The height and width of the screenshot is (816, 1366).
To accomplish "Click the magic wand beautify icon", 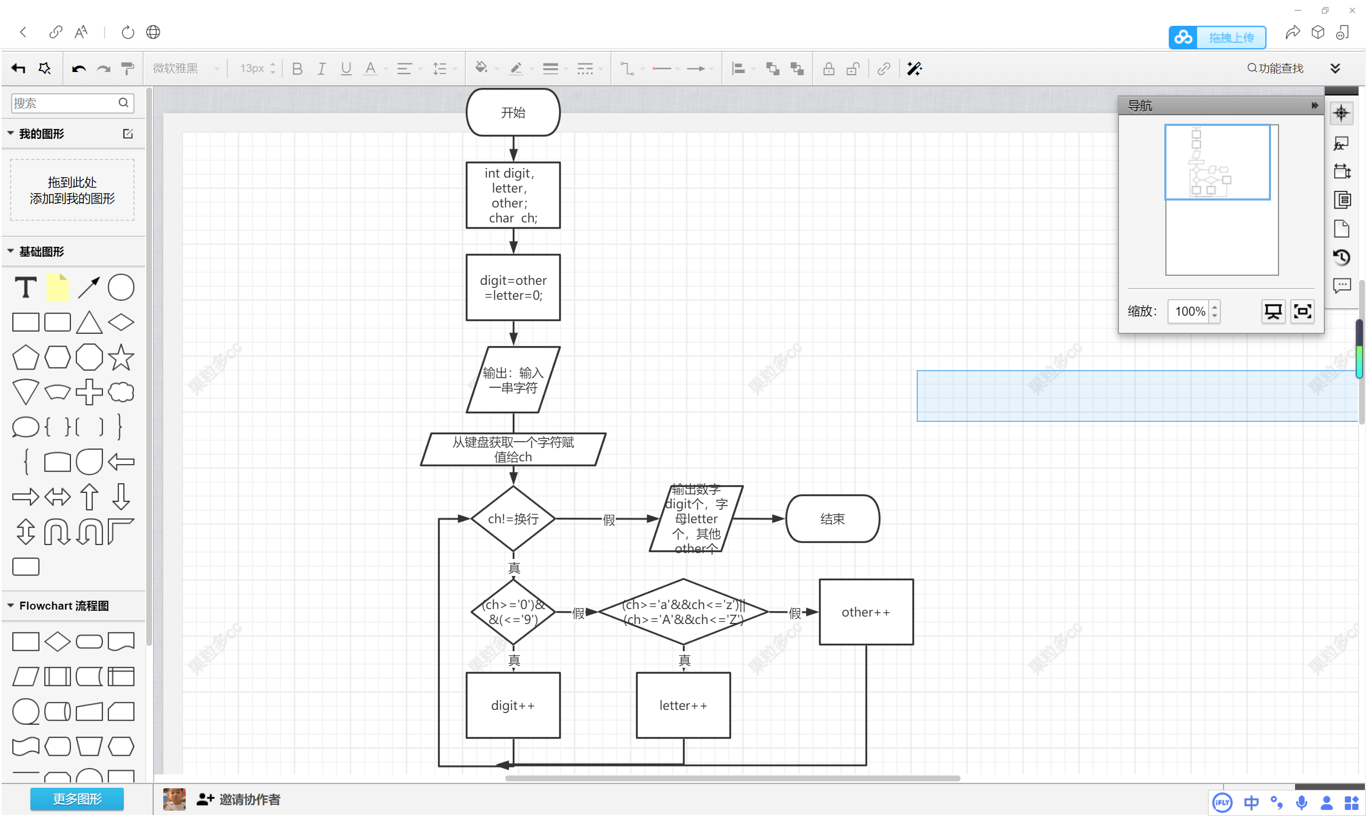I will coord(914,69).
